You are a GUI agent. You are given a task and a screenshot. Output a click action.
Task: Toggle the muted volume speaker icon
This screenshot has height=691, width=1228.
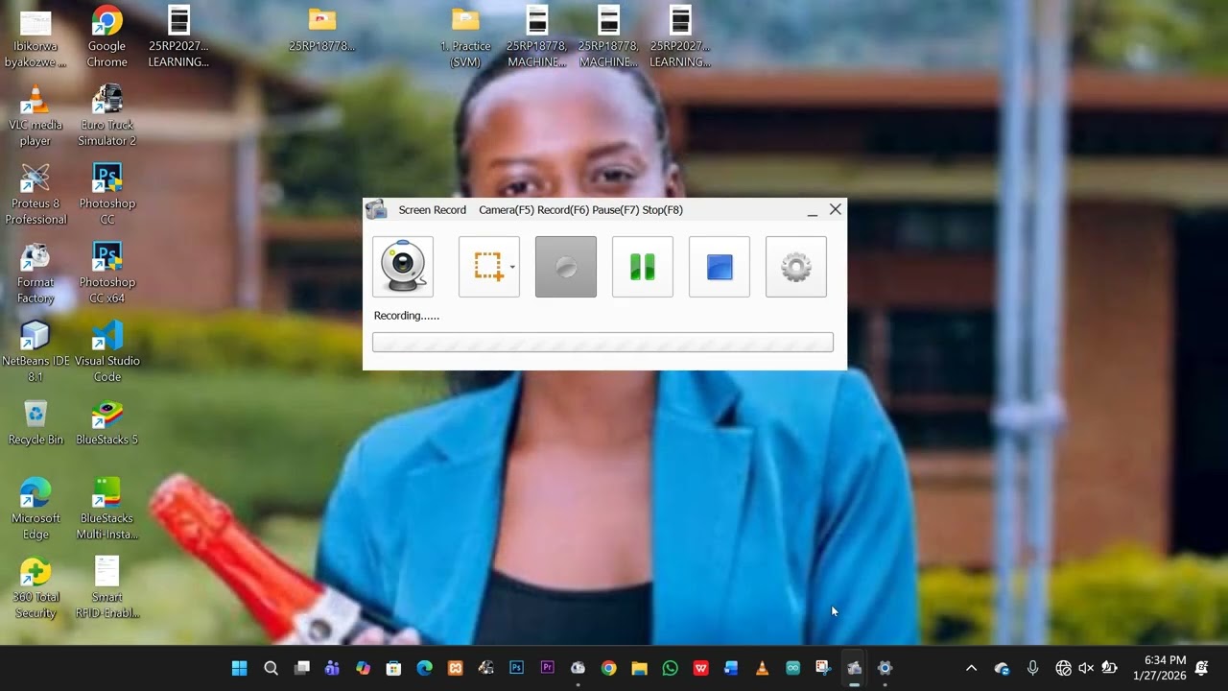point(1086,668)
